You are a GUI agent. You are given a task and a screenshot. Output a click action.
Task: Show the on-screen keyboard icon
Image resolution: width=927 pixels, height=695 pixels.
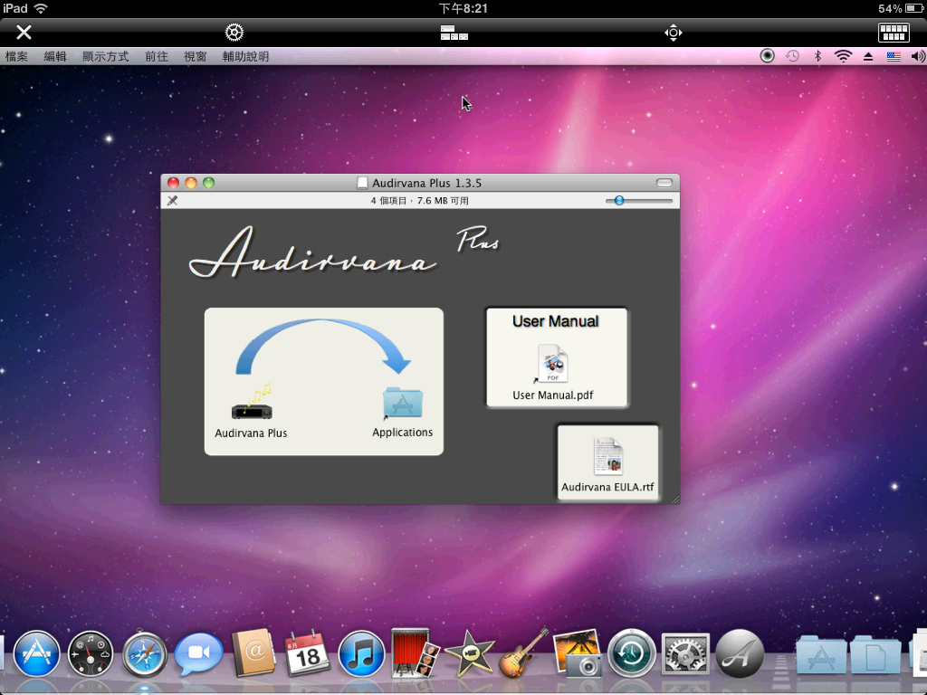[894, 33]
